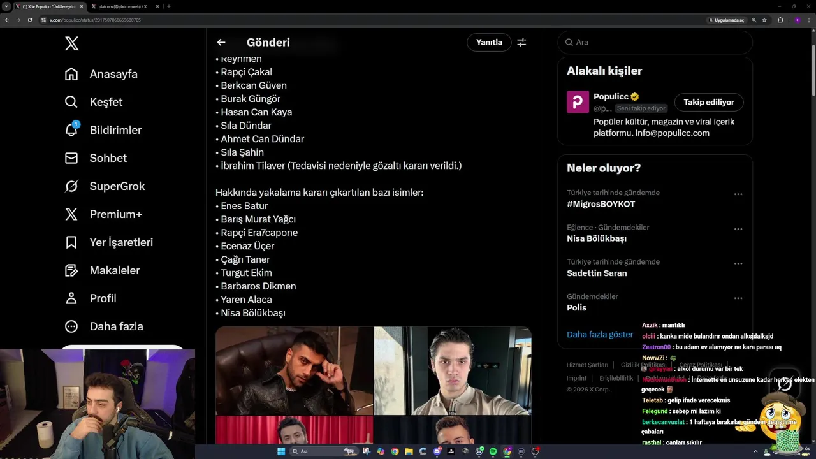Click the Populicc avatar in Alakalı kişiler

578,102
